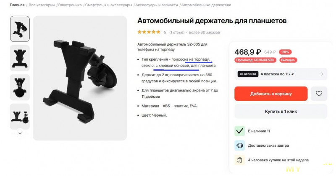Click Добавить в корзину button
This screenshot has width=336, height=176.
271,94
